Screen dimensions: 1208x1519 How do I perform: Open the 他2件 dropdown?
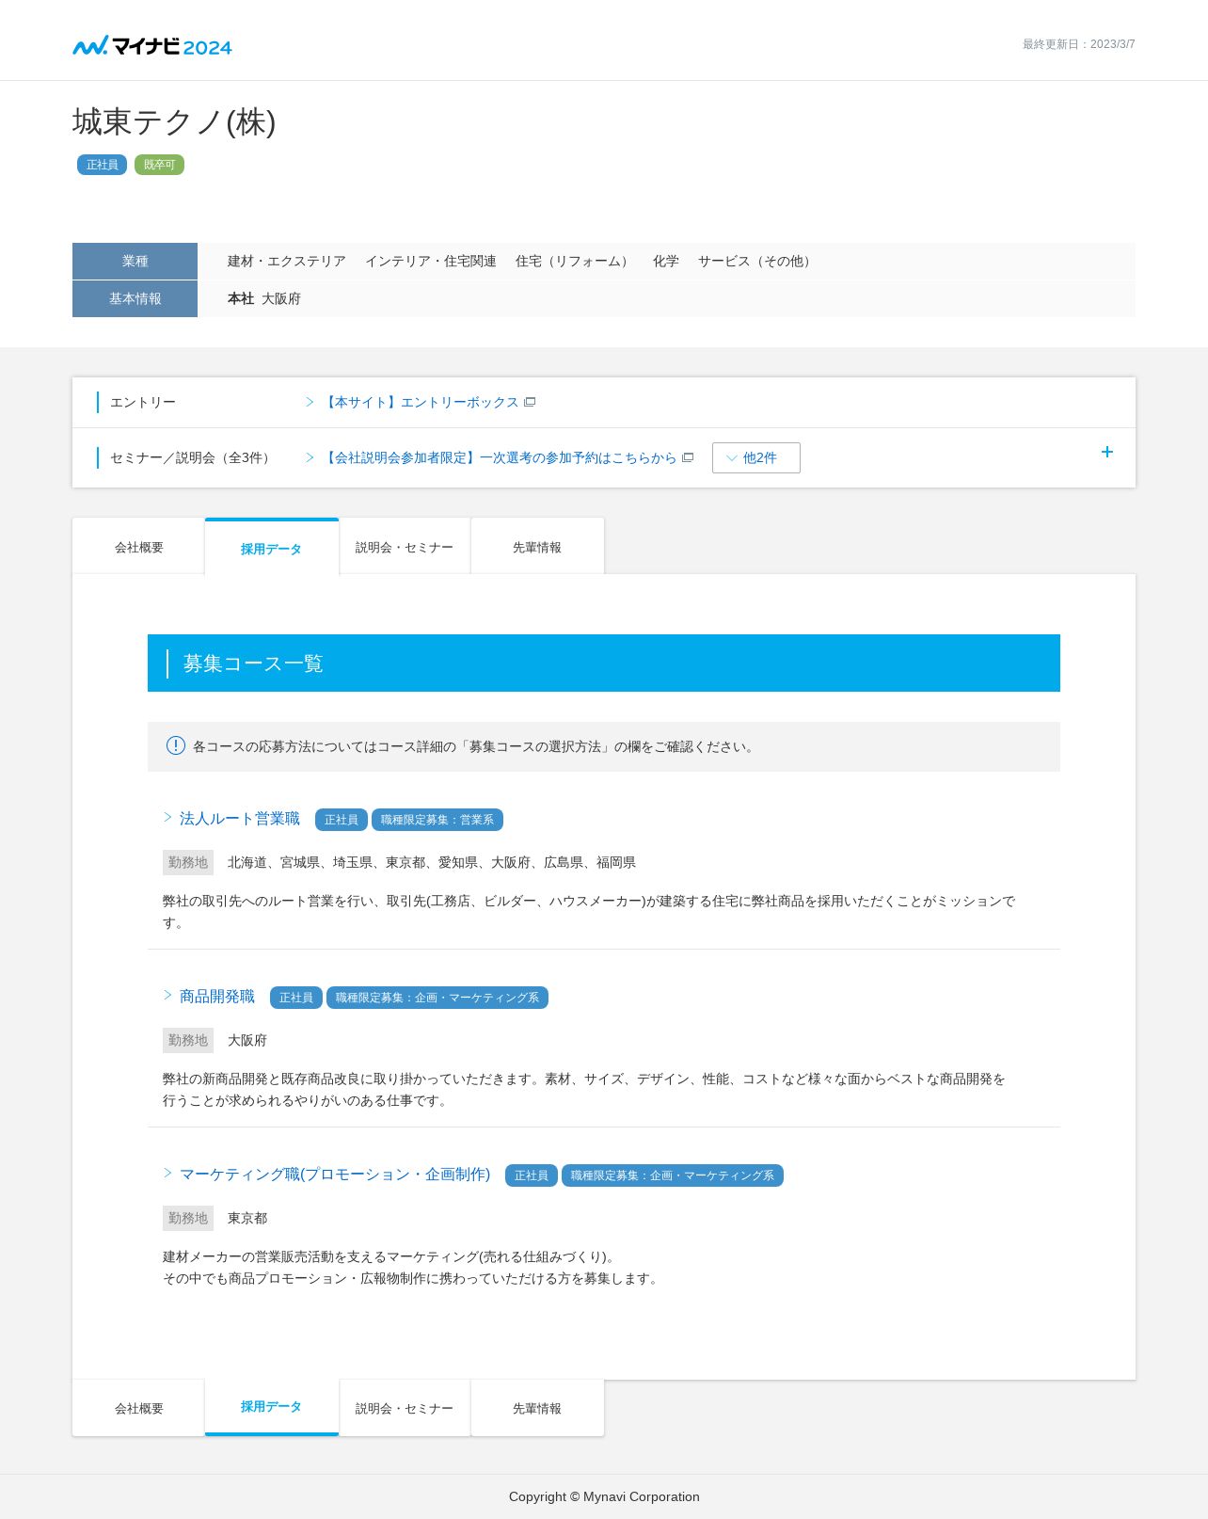[x=756, y=457]
